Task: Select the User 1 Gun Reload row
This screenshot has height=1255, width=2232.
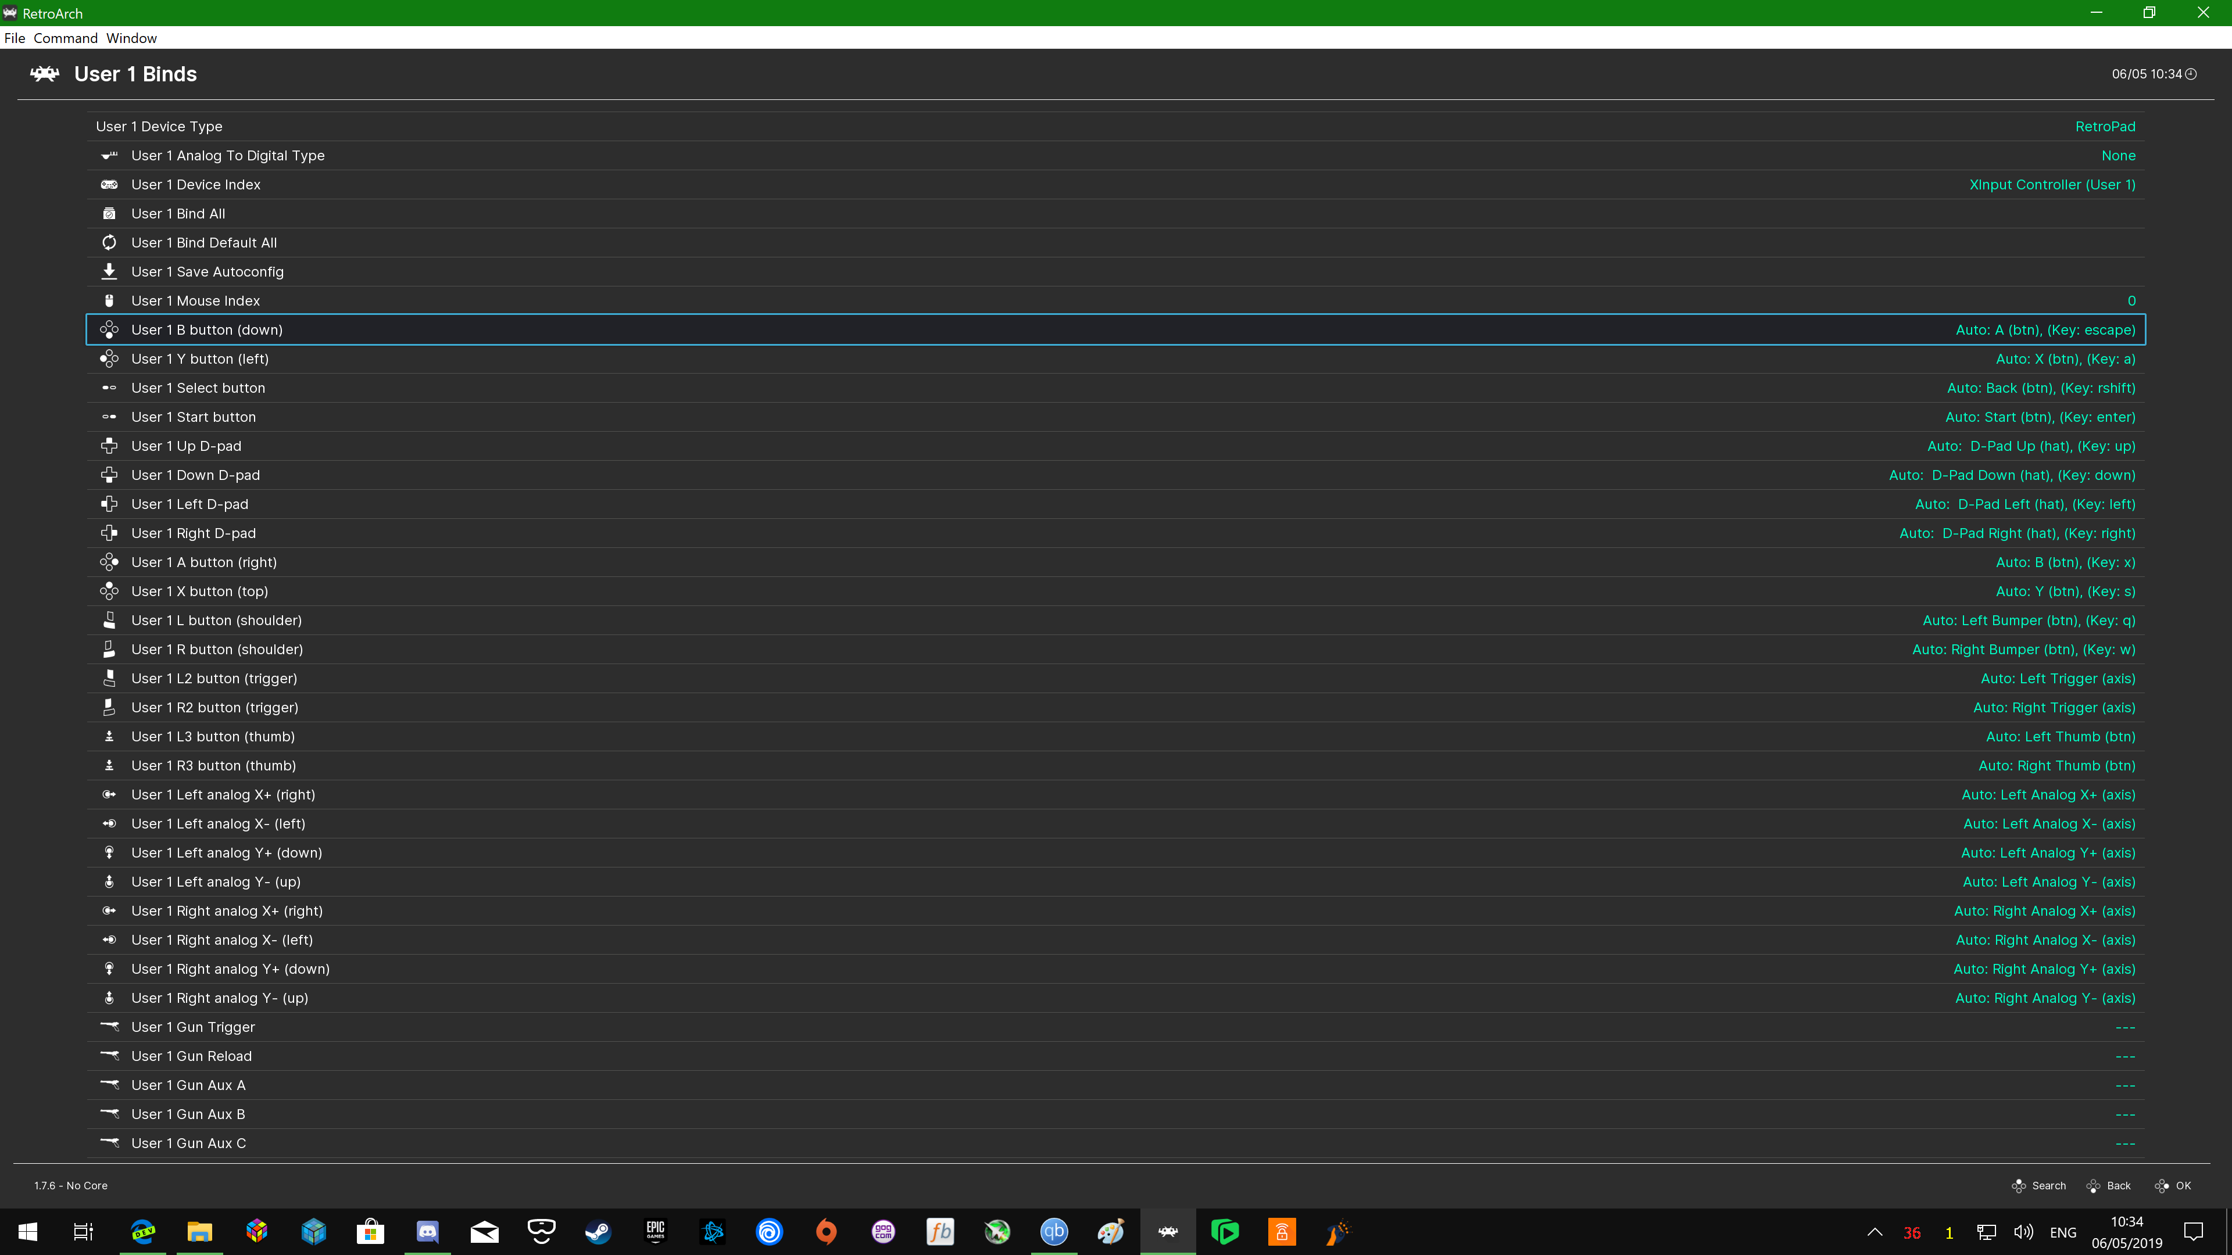Action: 1116,1056
